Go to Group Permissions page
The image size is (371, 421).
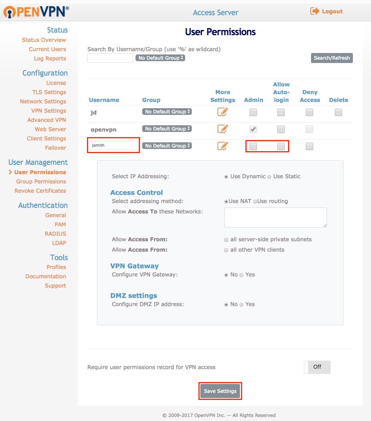(x=41, y=182)
